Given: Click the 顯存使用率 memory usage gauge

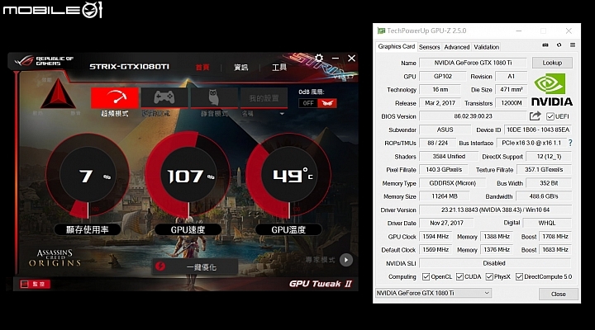Looking at the screenshot, I should coord(88,177).
